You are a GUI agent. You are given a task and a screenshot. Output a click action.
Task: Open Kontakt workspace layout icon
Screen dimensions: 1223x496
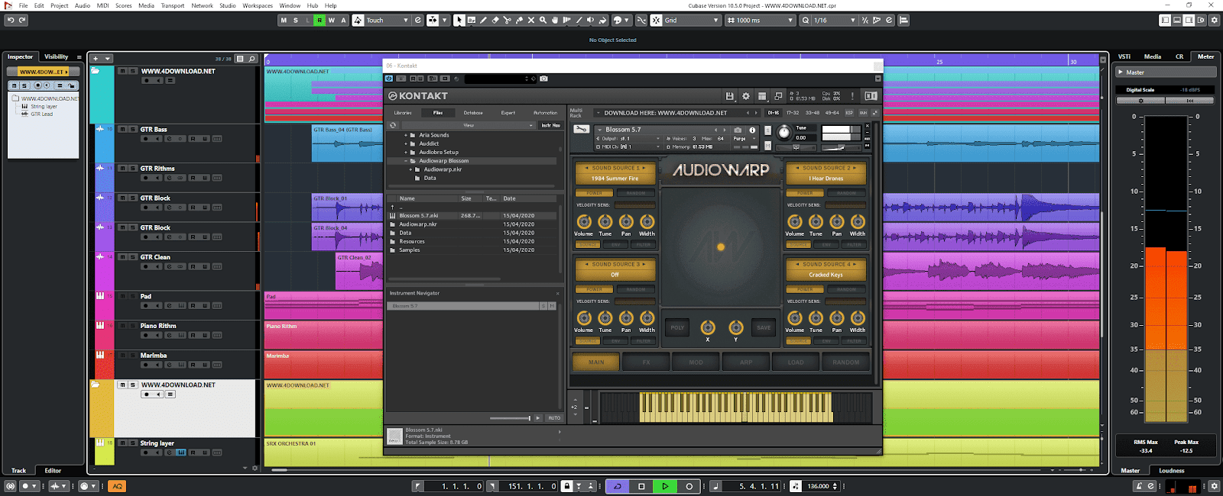tap(762, 96)
